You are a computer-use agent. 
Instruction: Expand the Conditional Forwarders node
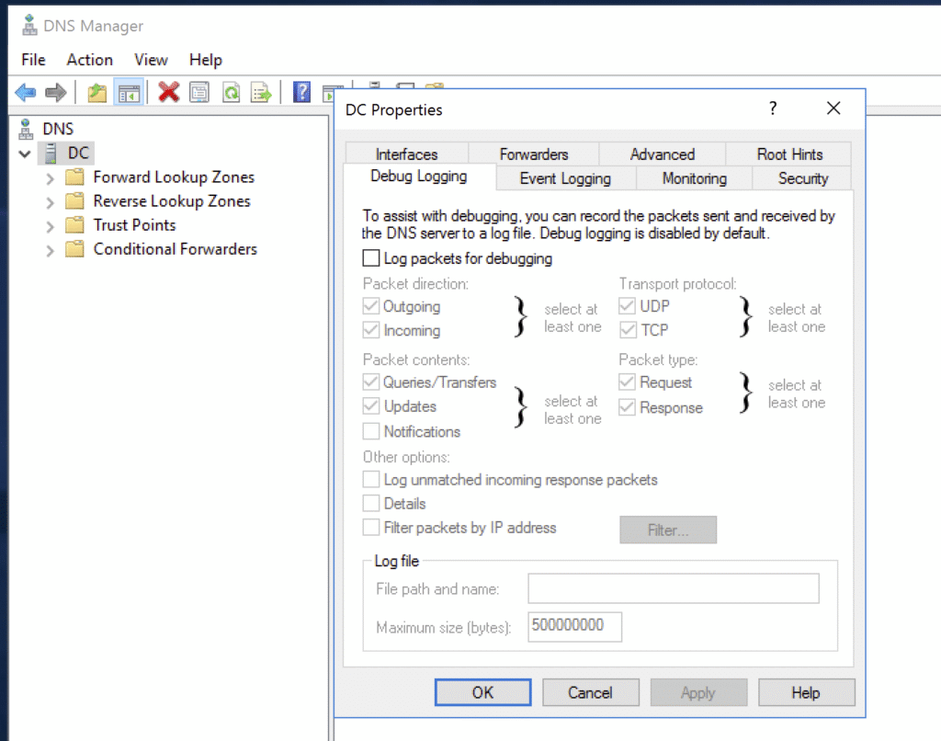point(51,250)
